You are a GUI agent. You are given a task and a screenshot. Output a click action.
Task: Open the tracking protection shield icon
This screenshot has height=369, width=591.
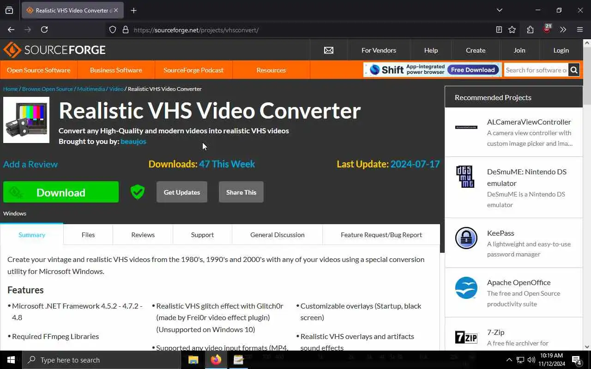112,30
